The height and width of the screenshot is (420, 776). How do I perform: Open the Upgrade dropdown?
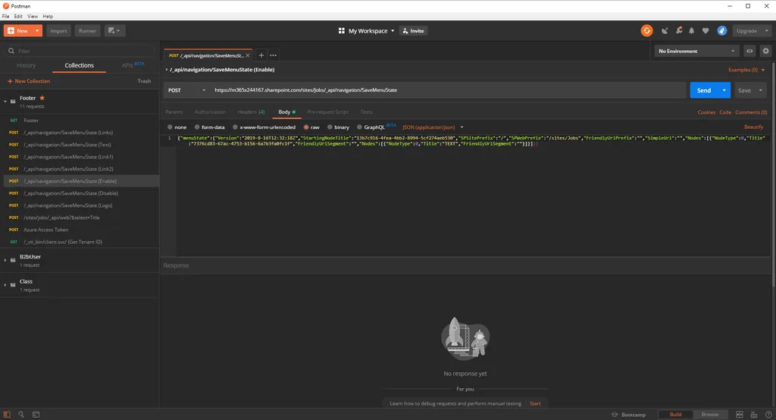click(751, 31)
